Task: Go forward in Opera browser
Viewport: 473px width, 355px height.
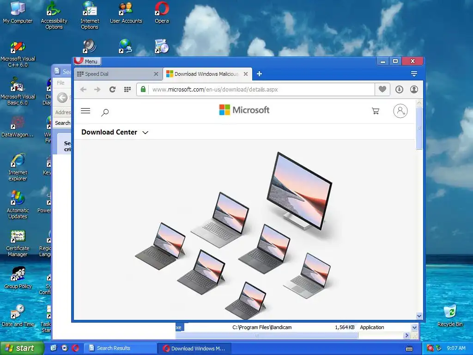Action: 97,89
